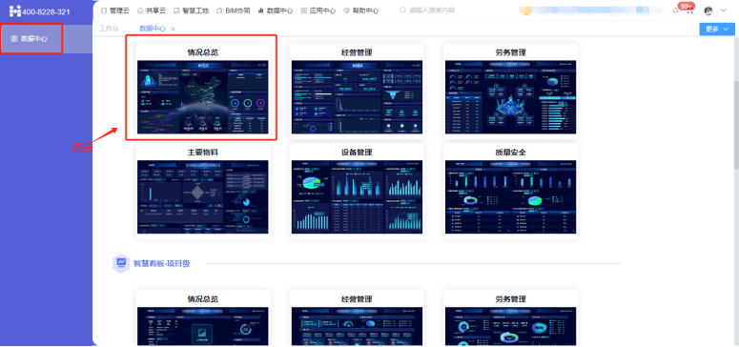Image resolution: width=739 pixels, height=347 pixels.
Task: Open the 质量安全 dashboard card
Action: [511, 190]
